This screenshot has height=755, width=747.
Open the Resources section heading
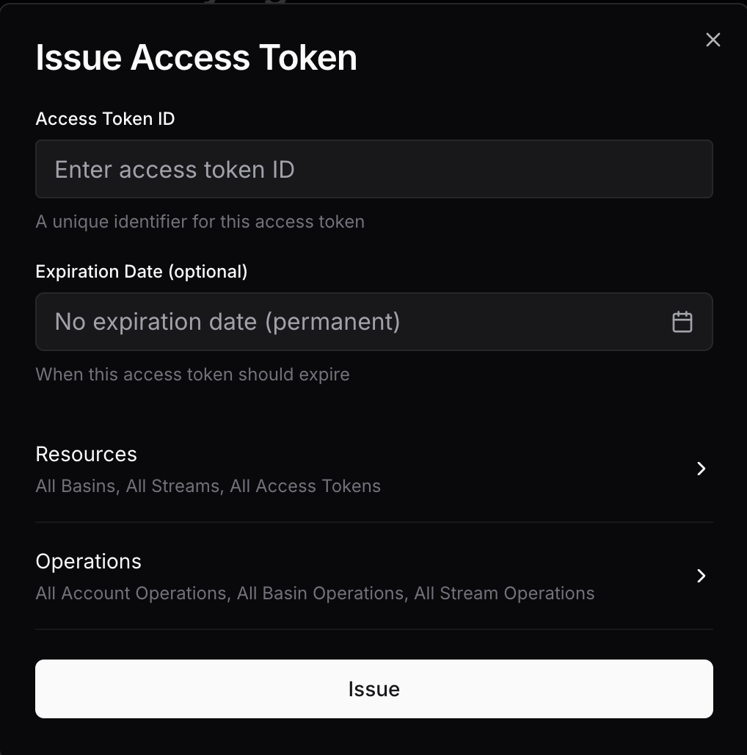tap(86, 454)
